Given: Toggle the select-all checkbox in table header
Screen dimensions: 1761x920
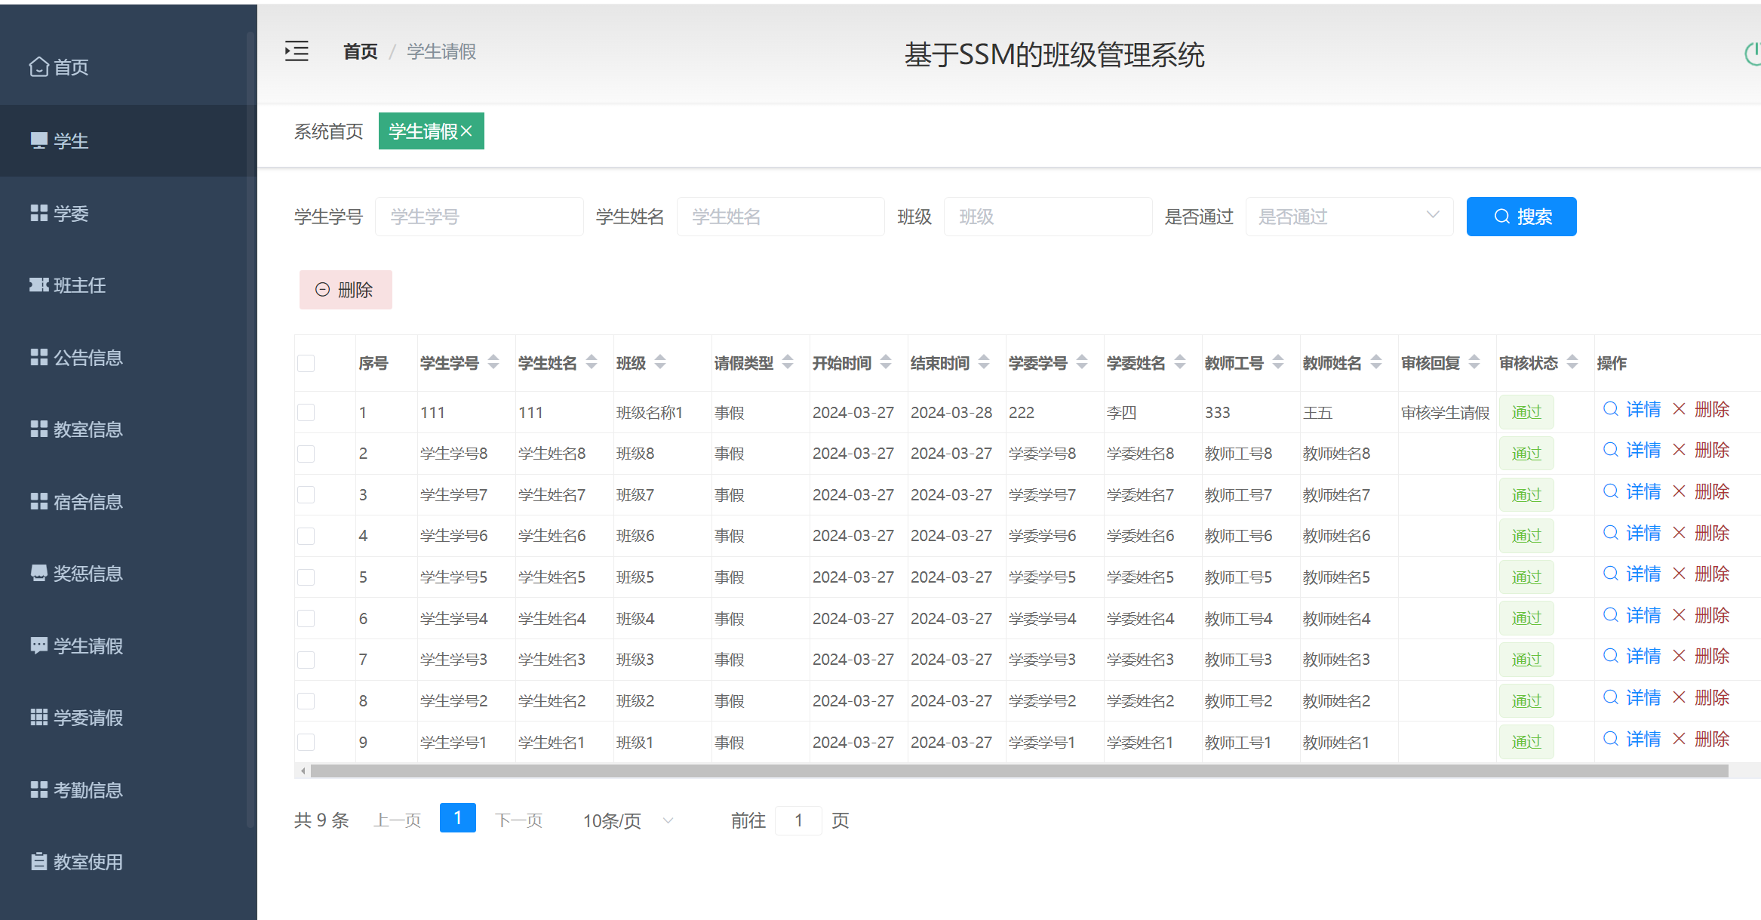Looking at the screenshot, I should (306, 363).
